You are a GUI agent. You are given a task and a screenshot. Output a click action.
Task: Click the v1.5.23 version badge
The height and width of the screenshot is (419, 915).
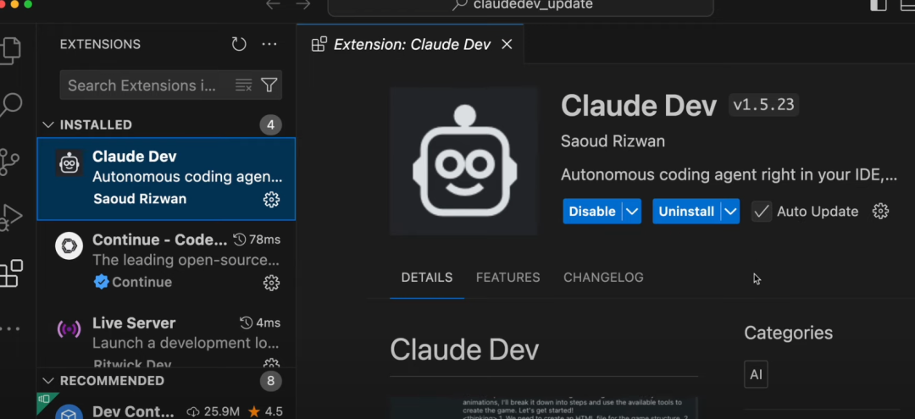tap(763, 105)
